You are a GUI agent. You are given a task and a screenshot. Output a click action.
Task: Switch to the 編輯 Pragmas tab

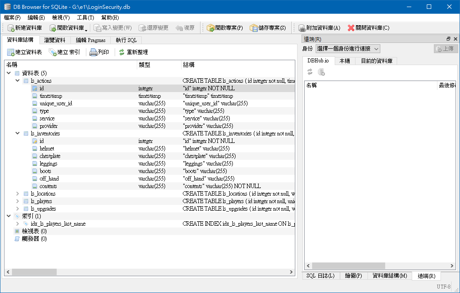[x=90, y=40]
